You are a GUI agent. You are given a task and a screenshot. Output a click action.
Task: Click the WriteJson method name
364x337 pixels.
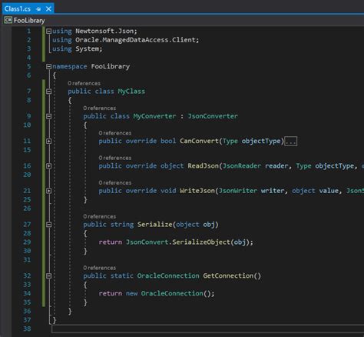197,191
